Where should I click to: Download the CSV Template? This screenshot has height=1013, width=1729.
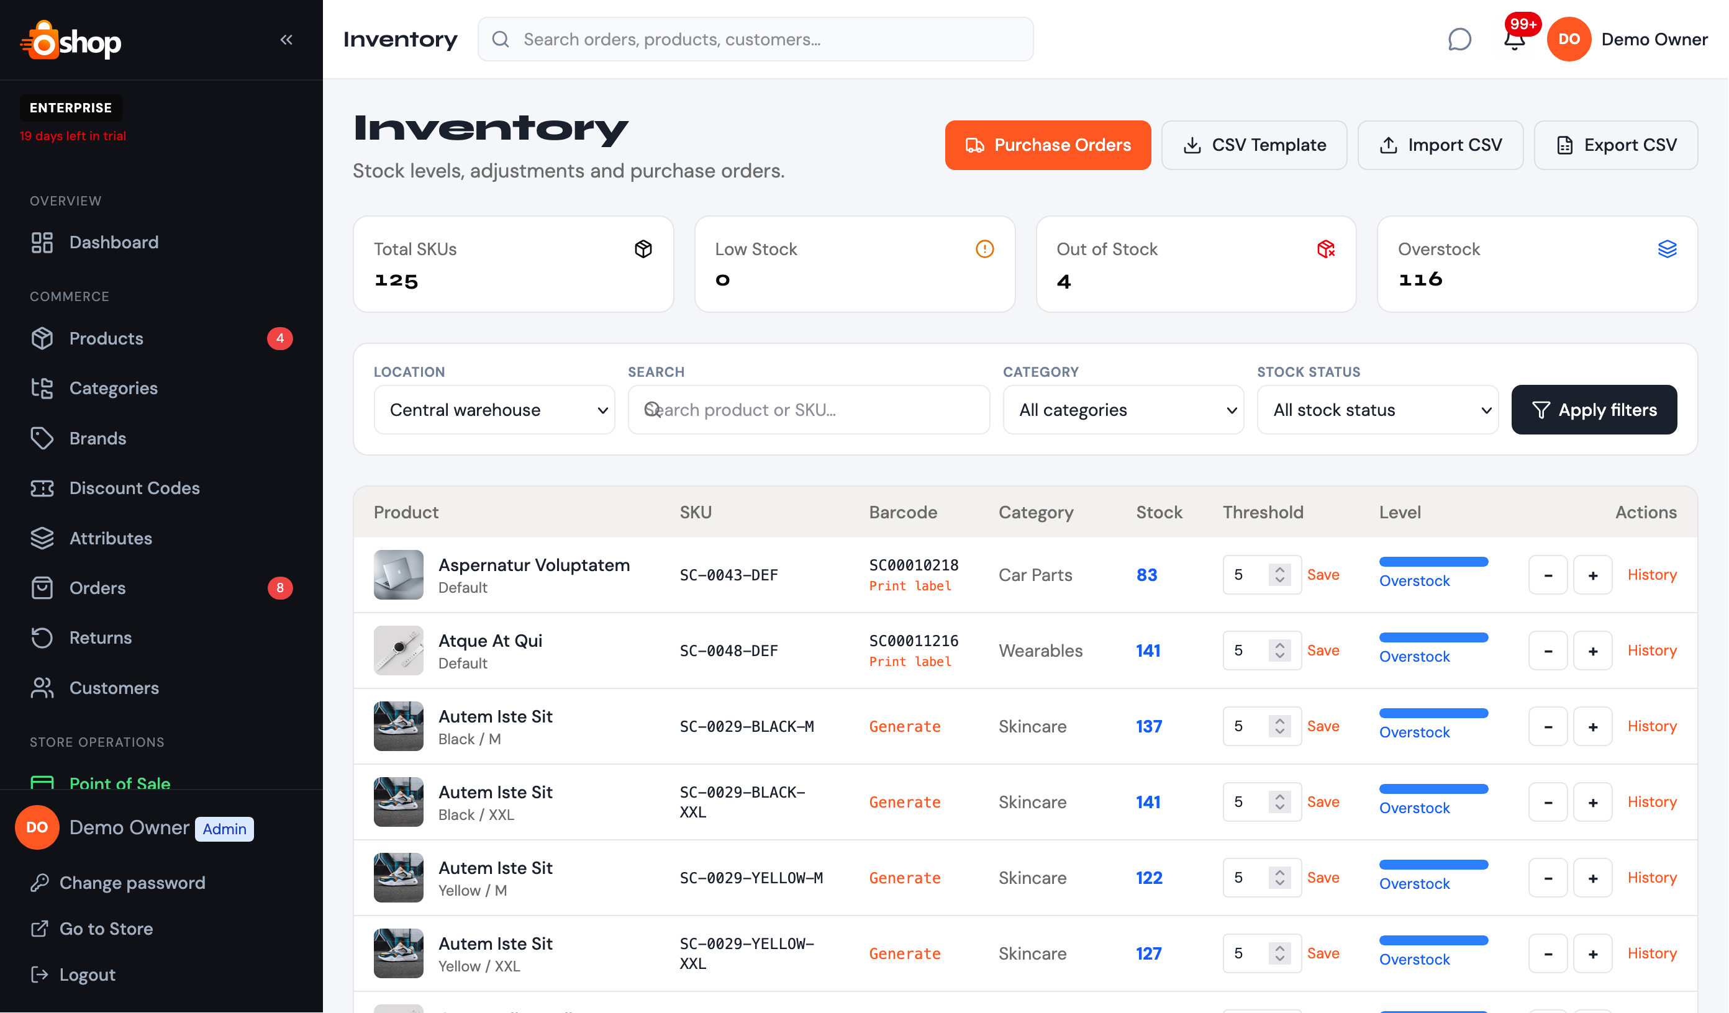1253,145
